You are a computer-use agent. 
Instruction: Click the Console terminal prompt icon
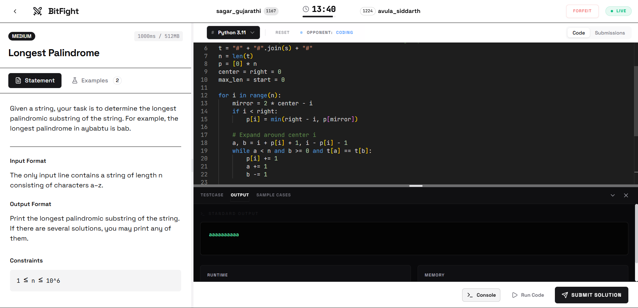pos(470,295)
